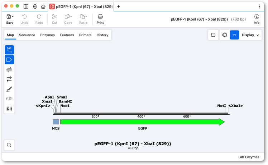Screen dimensions: 268x165
Task: Click the bold pEGFP-1 map title
Action: (x=133, y=144)
